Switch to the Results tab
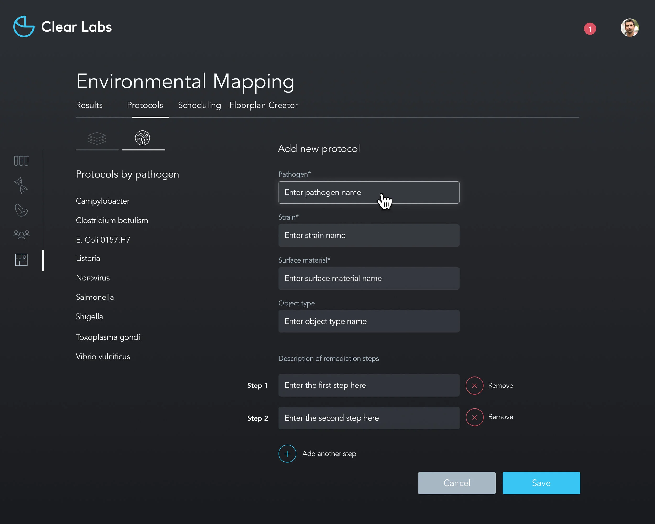This screenshot has height=524, width=655. pos(89,105)
